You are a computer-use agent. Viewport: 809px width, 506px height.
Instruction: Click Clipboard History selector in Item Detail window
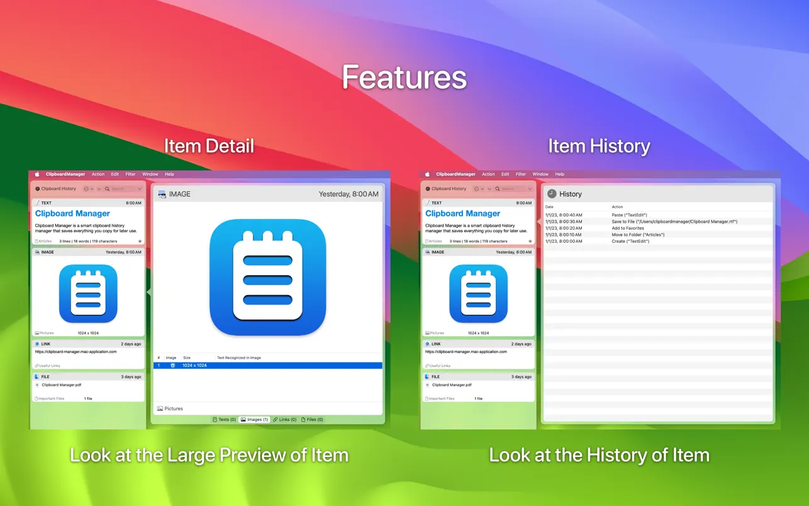click(56, 189)
